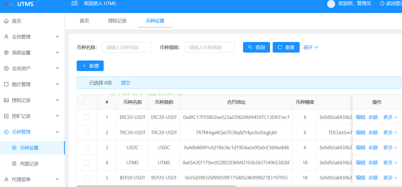Click the square icon beside 图片管理
This screenshot has width=402, height=187.
pyautogui.click(x=6, y=84)
